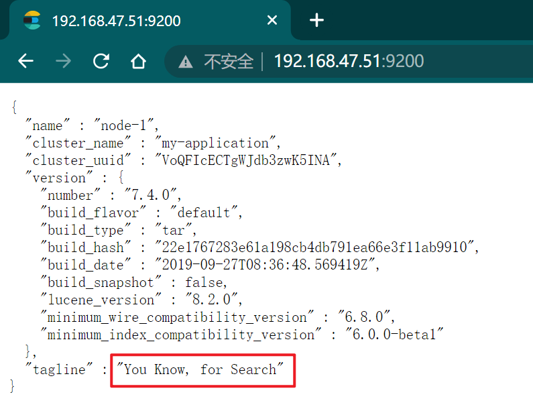Close the 192.168.47.51:9200 tab

coord(272,20)
